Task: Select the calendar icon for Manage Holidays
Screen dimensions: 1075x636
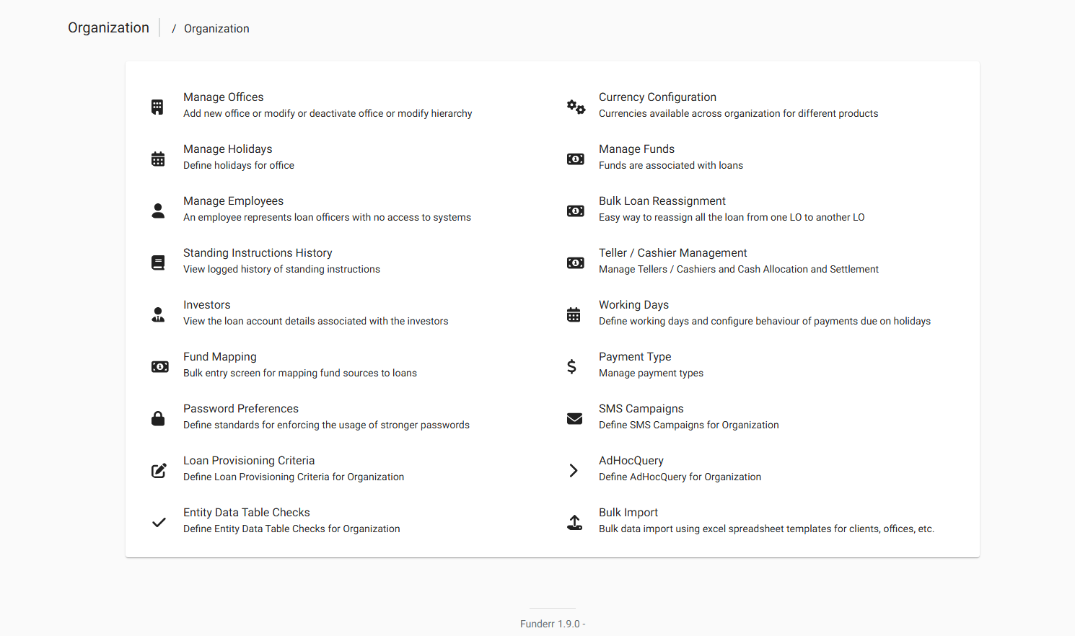Action: 158,159
